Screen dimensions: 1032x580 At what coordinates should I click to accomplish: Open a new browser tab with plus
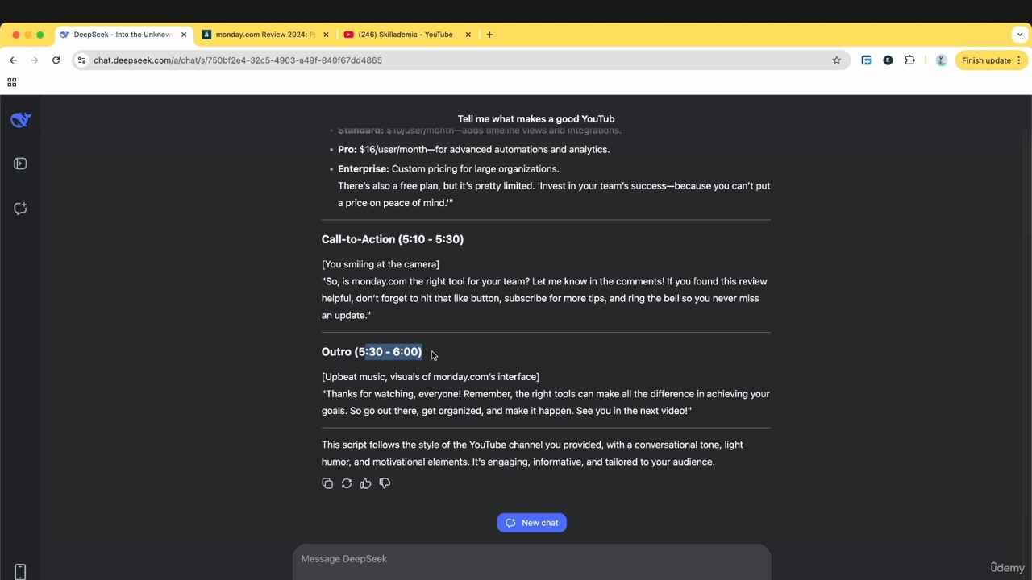[489, 35]
